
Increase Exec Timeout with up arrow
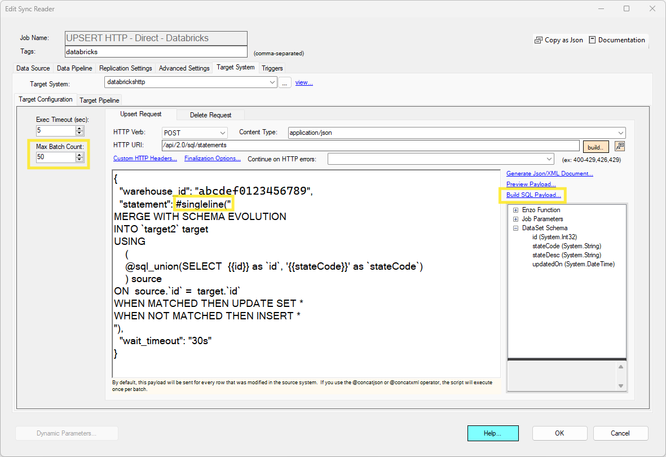(80, 129)
